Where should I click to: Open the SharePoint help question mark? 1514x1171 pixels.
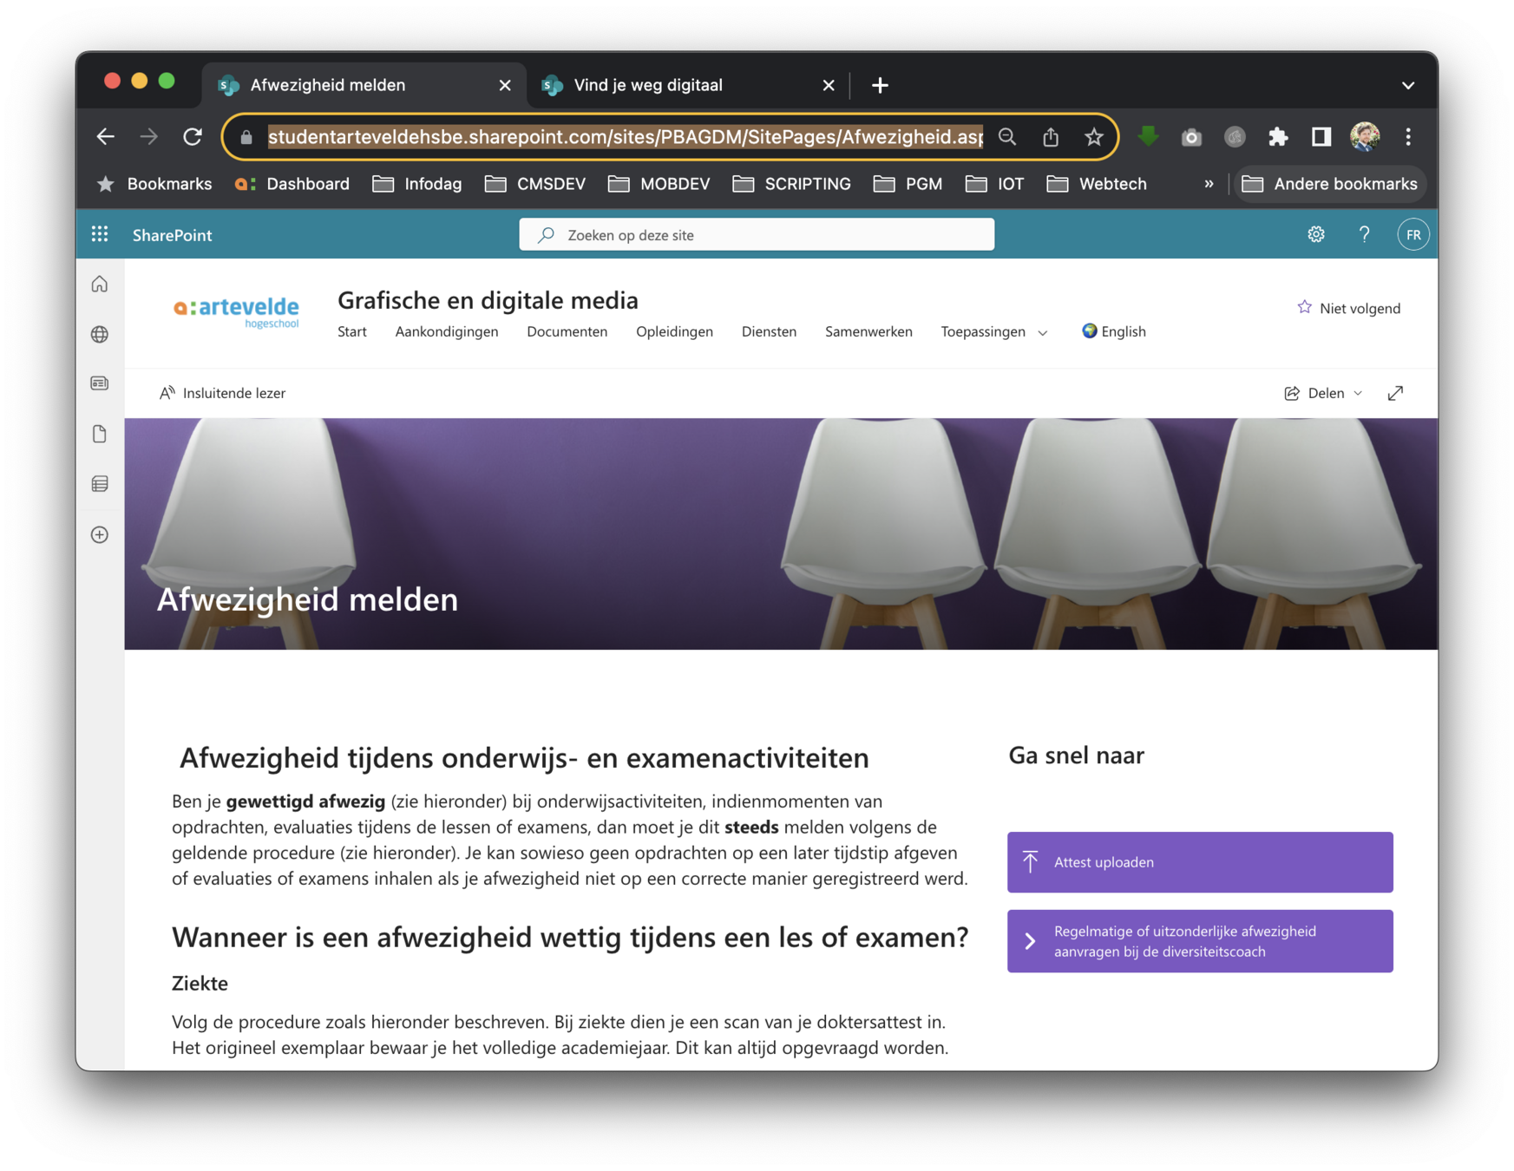pyautogui.click(x=1364, y=234)
